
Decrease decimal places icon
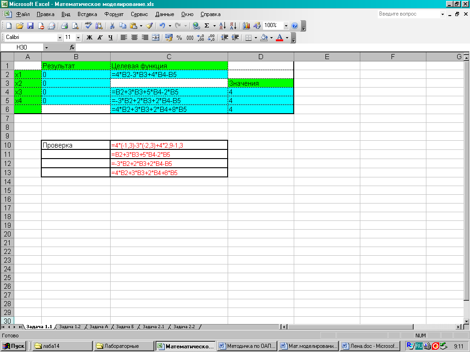pos(211,38)
